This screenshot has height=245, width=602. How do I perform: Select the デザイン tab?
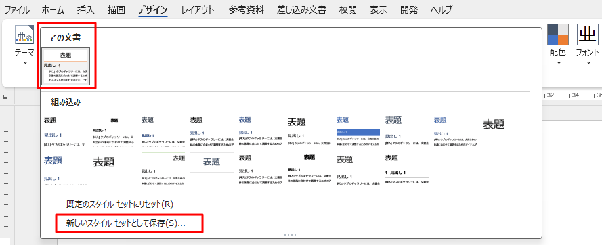tap(153, 10)
